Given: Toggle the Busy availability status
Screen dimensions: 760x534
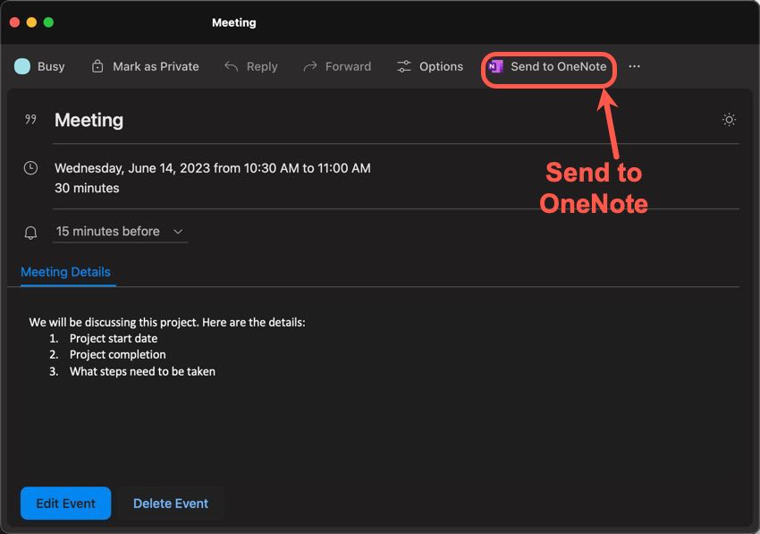Looking at the screenshot, I should pyautogui.click(x=39, y=65).
